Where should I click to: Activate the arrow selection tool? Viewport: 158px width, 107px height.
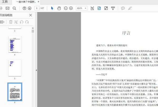[52, 8]
